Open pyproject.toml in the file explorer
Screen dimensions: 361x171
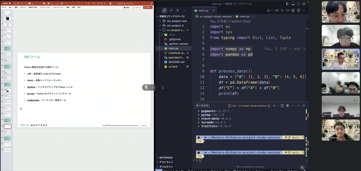click(x=176, y=57)
